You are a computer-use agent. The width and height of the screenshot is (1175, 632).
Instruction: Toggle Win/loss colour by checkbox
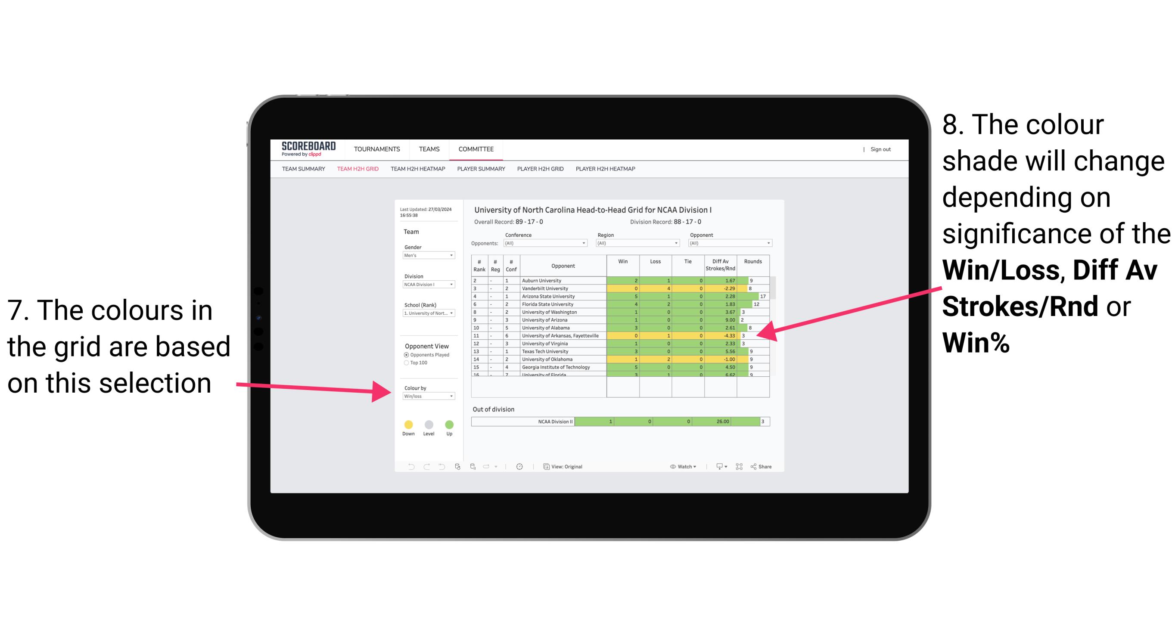click(x=427, y=397)
